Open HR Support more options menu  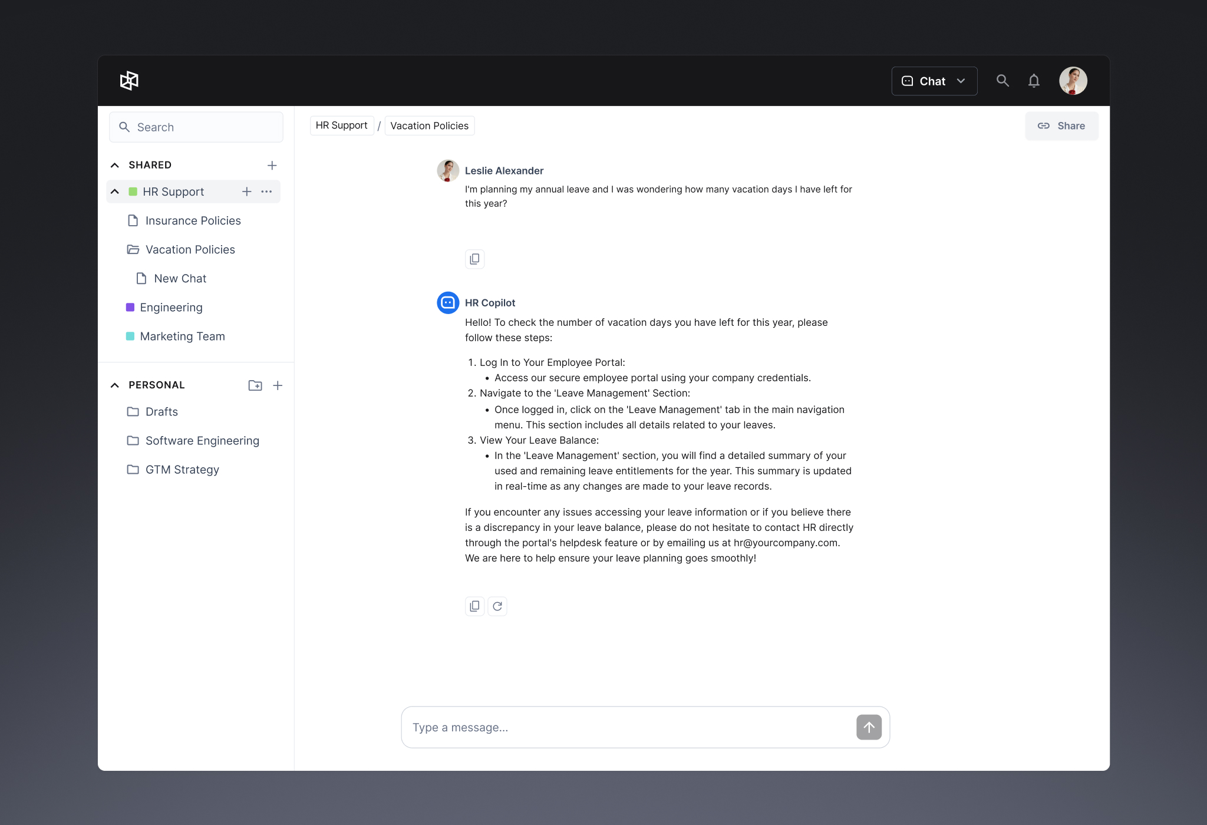click(x=266, y=192)
